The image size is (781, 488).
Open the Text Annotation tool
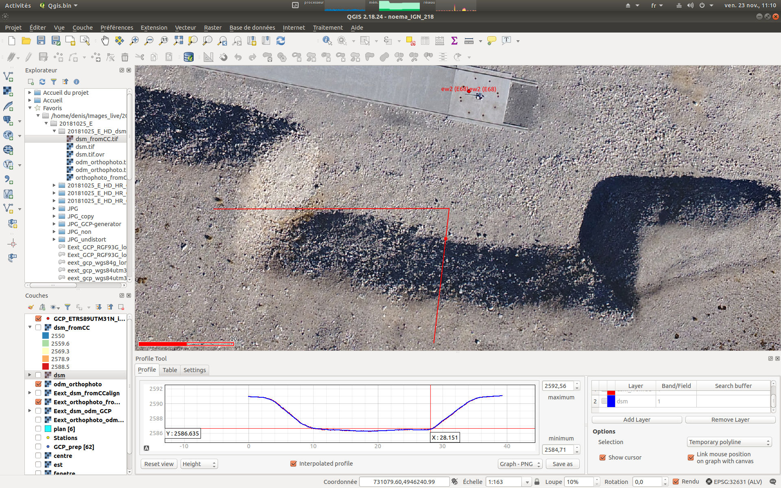[506, 41]
